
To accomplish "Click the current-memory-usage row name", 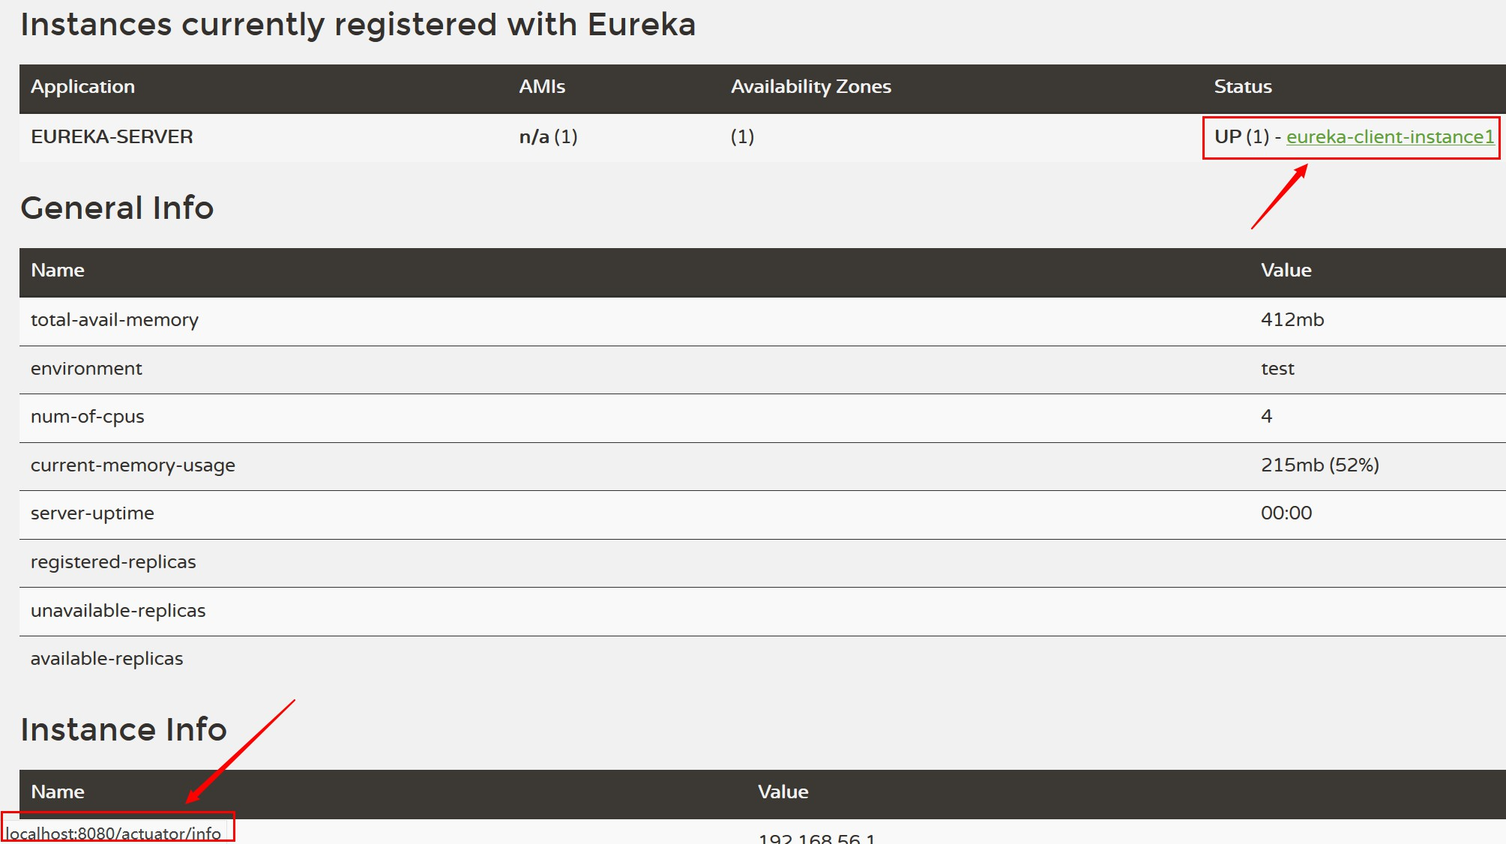I will click(x=133, y=465).
